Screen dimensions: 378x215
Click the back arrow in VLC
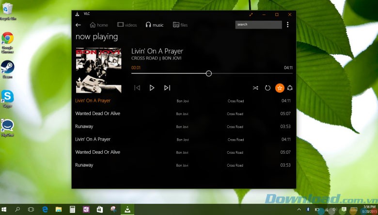(79, 25)
